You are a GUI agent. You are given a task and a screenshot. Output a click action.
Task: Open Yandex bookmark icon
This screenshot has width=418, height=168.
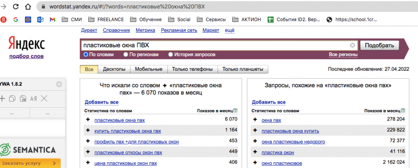(x=3, y=20)
